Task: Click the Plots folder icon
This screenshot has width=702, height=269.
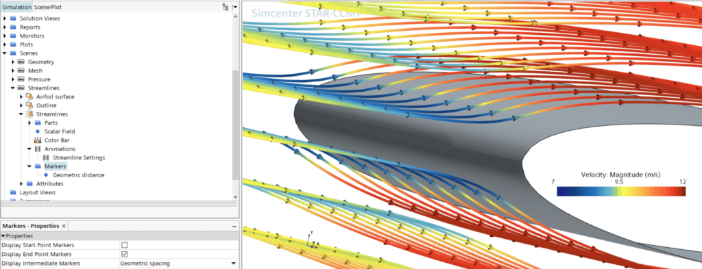Action: pyautogui.click(x=12, y=44)
